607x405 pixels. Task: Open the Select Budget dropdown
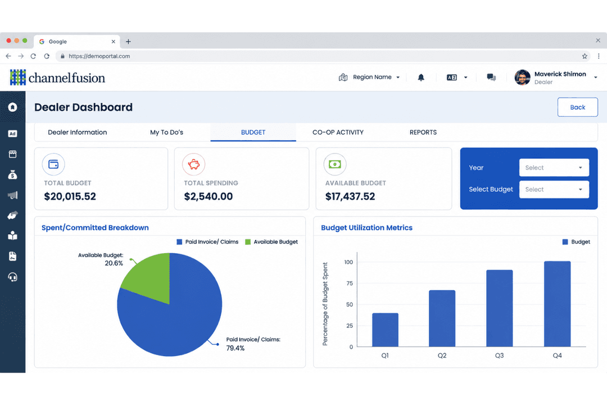pos(554,190)
